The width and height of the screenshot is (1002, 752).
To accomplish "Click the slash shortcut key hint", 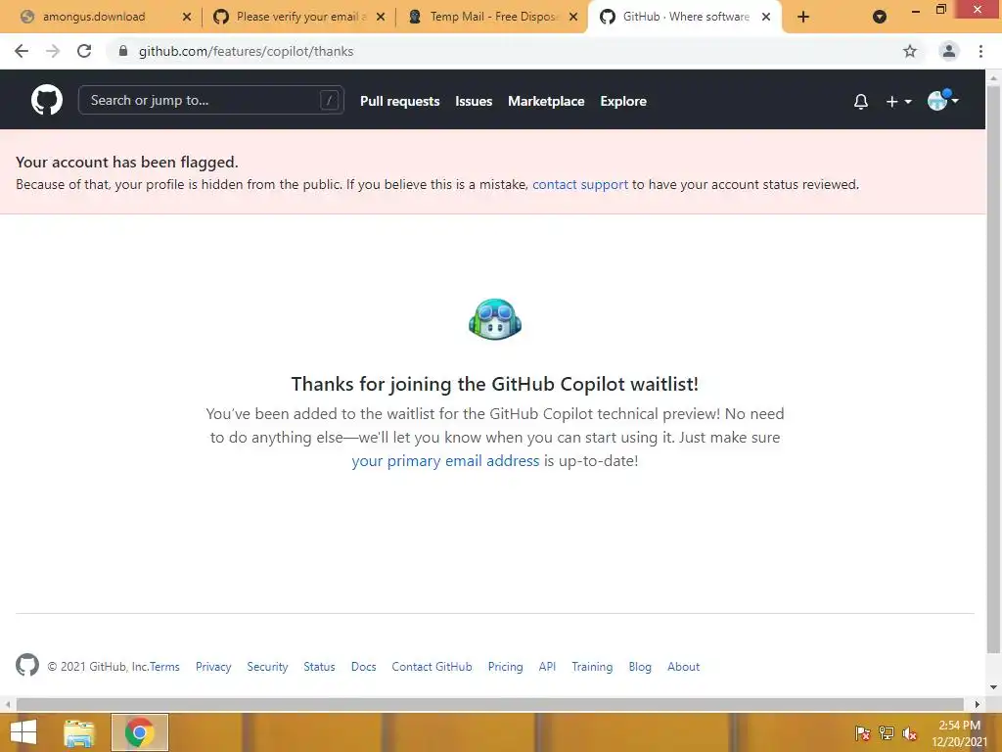I will click(x=329, y=101).
